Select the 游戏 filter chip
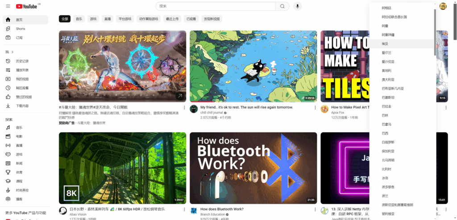 93,19
